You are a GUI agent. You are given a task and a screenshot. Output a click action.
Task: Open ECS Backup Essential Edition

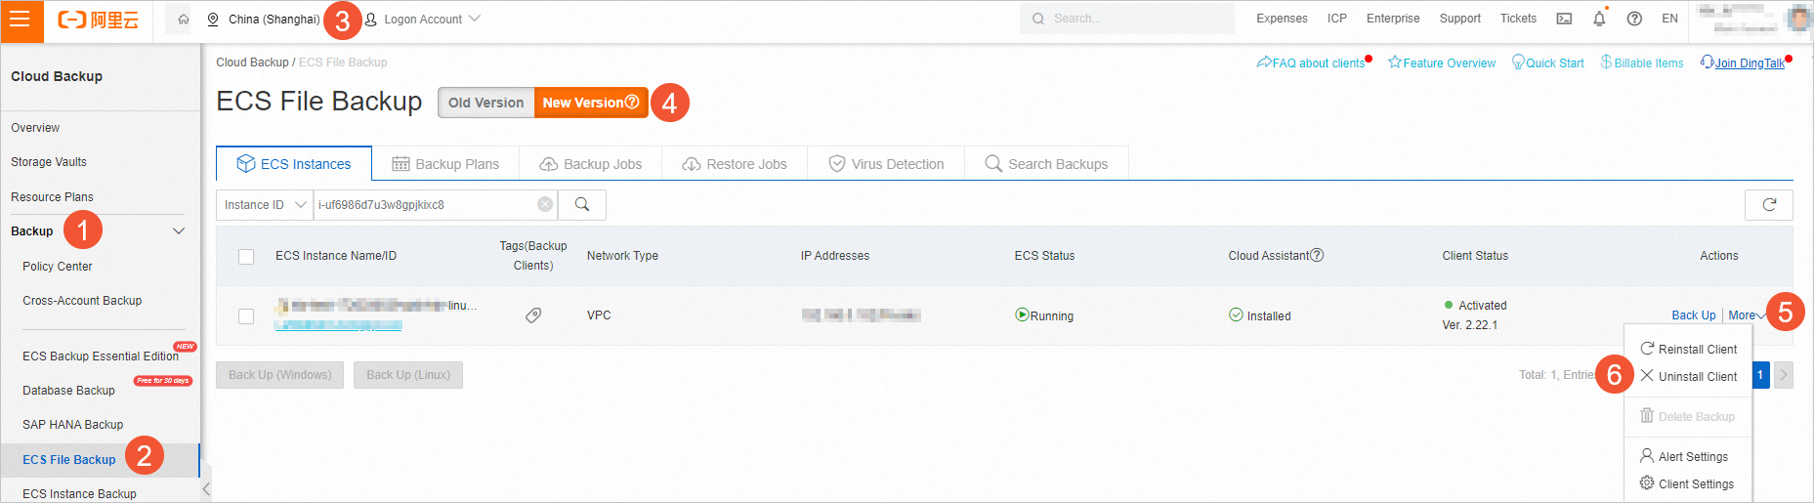click(x=101, y=356)
